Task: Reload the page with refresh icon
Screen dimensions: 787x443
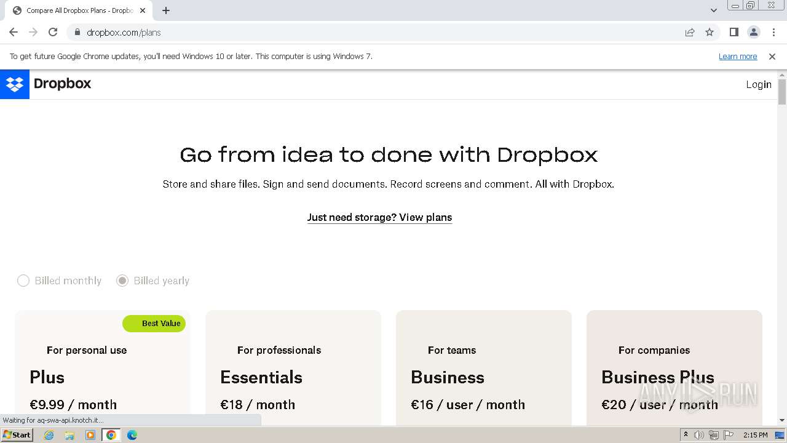Action: pyautogui.click(x=53, y=33)
